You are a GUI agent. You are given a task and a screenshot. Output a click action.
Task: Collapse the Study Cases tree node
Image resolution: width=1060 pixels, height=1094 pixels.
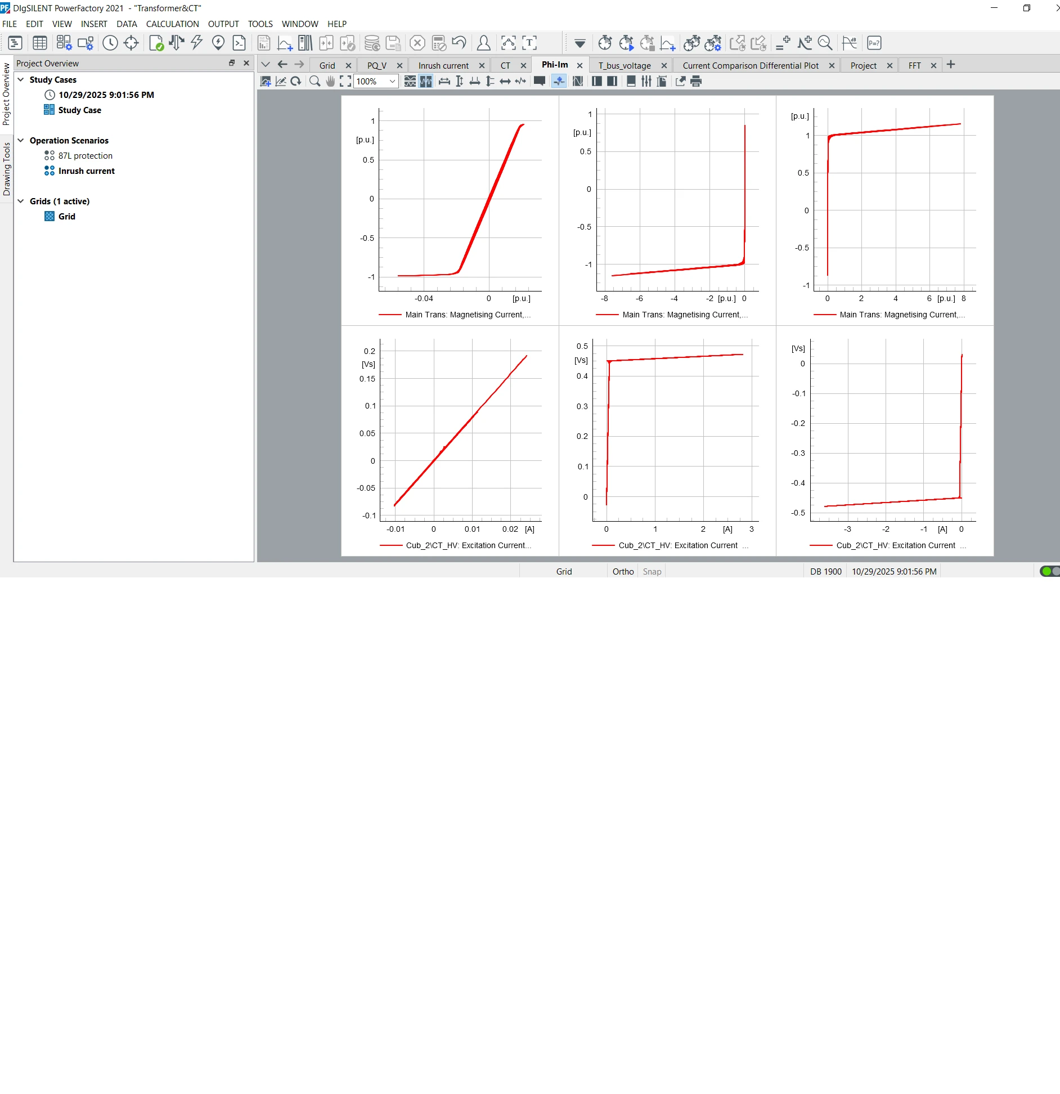[x=21, y=80]
